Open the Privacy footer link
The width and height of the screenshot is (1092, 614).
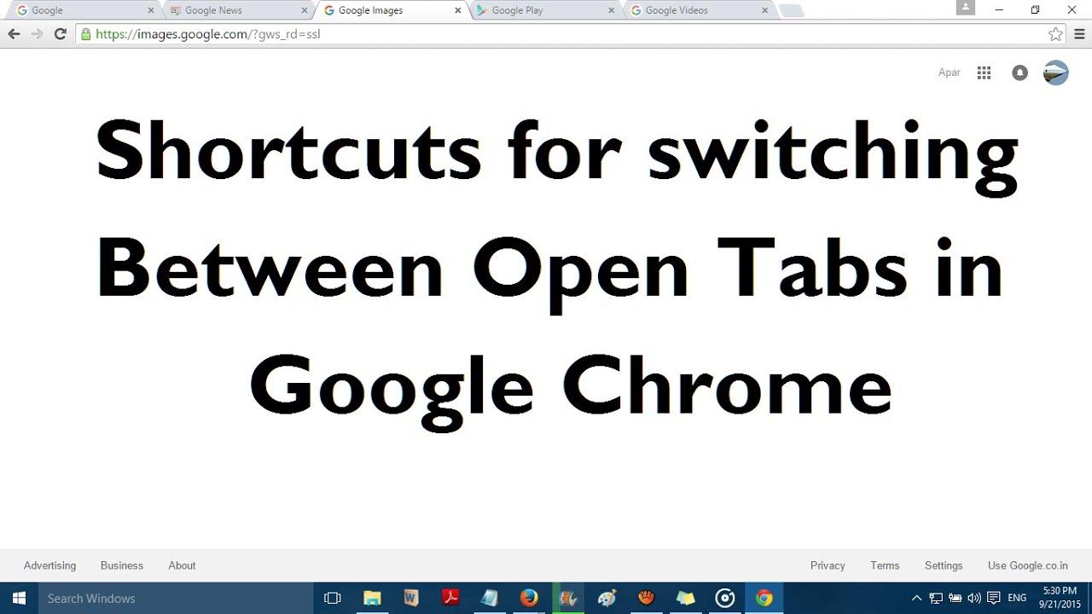click(x=828, y=565)
